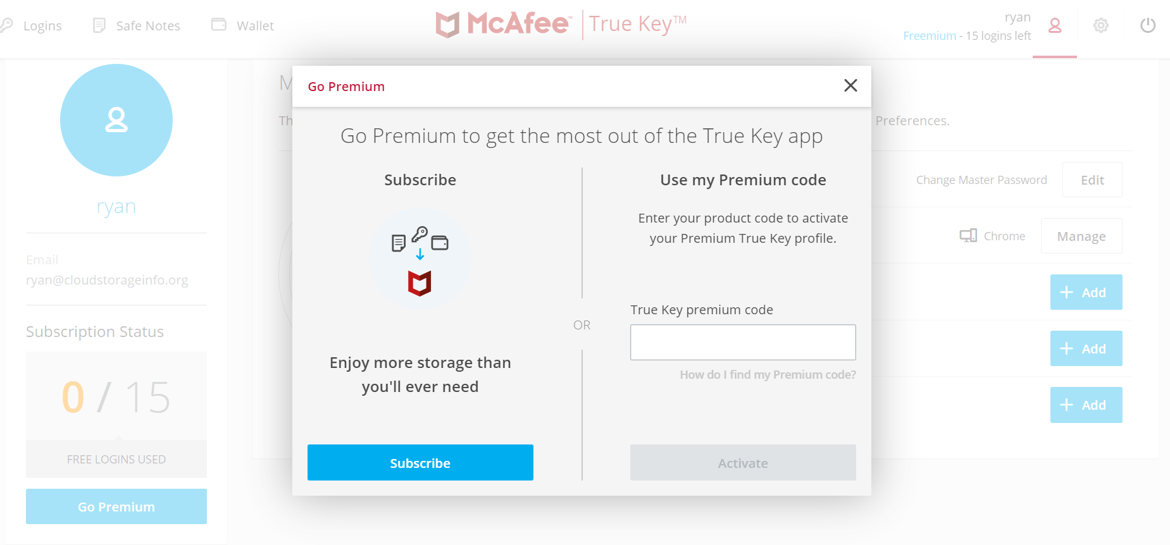Click the Activate button
Screen dimensions: 1170x545
click(x=742, y=462)
